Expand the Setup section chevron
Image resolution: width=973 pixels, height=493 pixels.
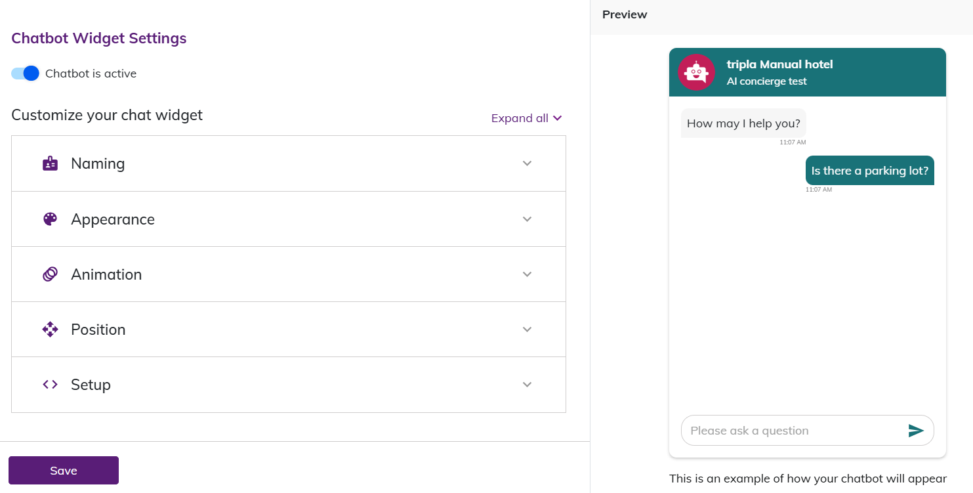[527, 385]
